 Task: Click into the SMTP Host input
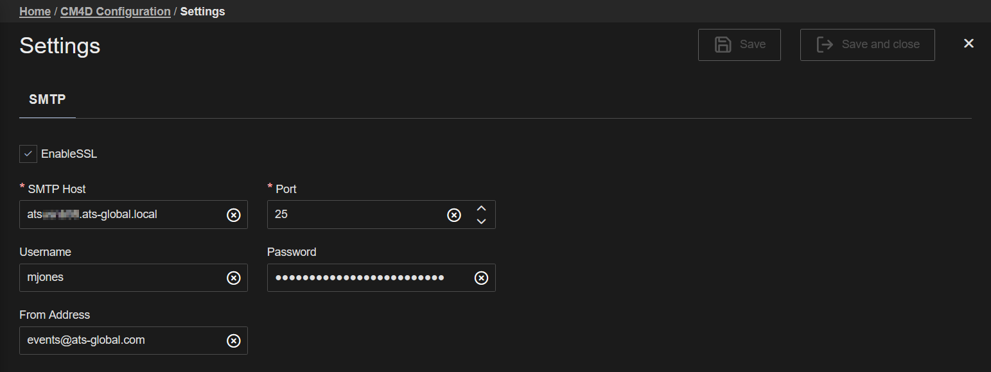(x=122, y=215)
